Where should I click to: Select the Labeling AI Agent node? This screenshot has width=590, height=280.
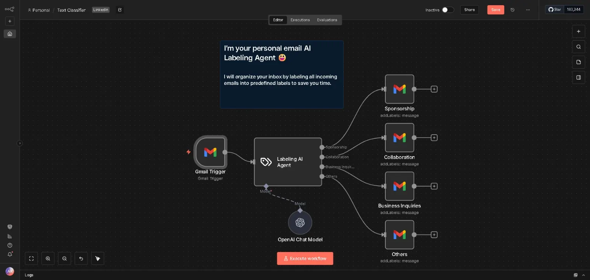pos(288,162)
